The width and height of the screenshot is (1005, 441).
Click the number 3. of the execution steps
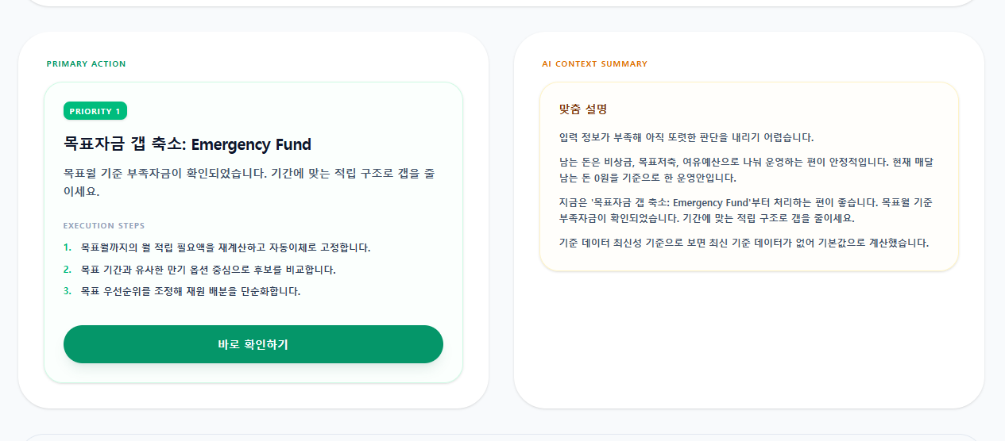[x=68, y=291]
